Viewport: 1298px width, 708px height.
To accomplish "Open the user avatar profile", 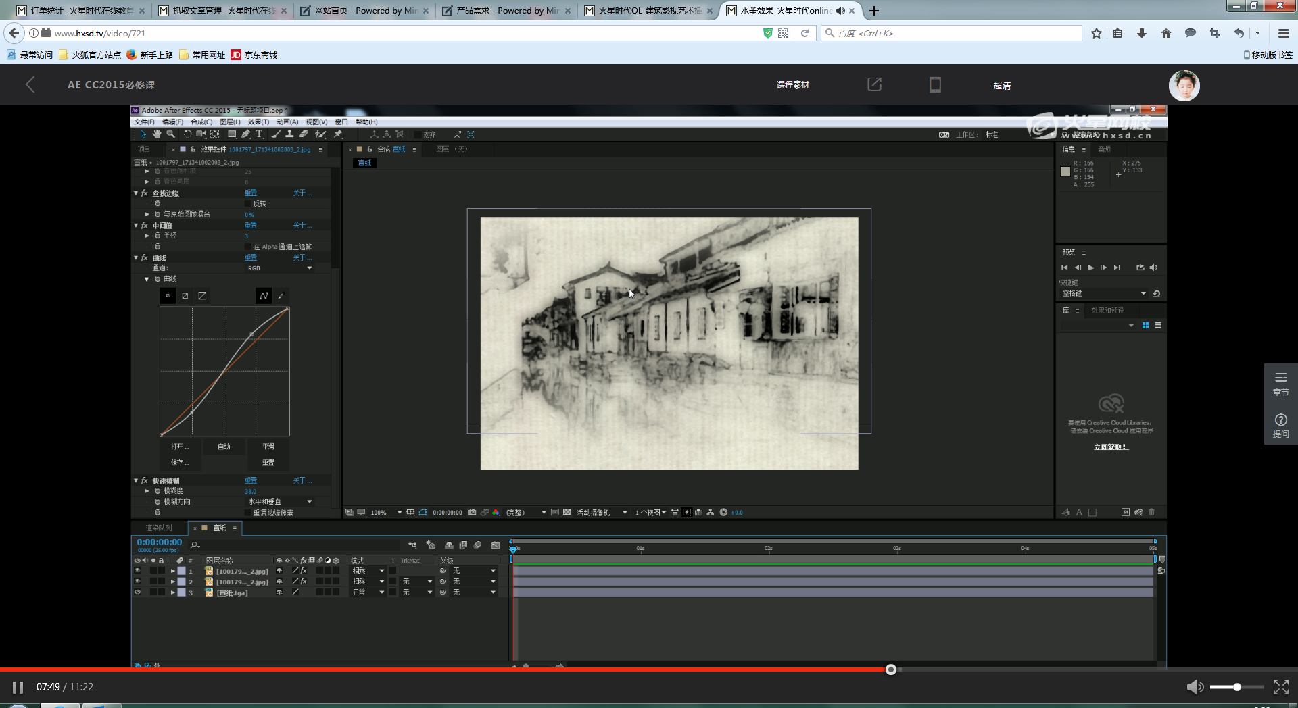I will [1184, 85].
